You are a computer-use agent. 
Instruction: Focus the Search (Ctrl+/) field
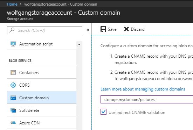tap(44, 30)
